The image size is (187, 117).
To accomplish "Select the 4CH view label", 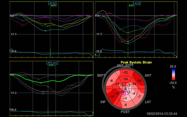I will [x=52, y=3].
